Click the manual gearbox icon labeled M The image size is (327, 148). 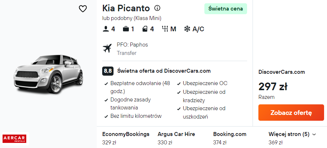[165, 29]
